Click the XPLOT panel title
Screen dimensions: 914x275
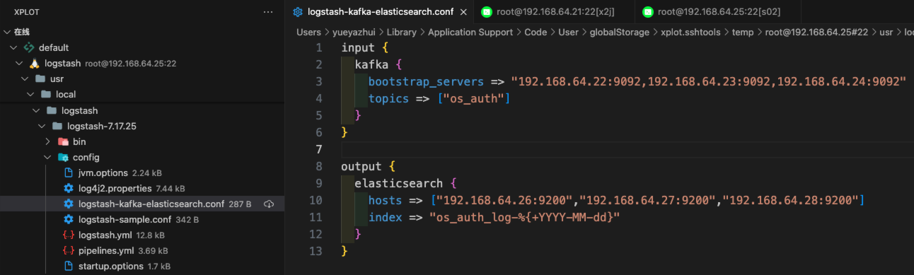(x=28, y=12)
